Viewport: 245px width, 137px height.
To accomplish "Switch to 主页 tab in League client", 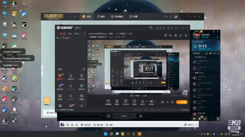I will click(87, 16).
